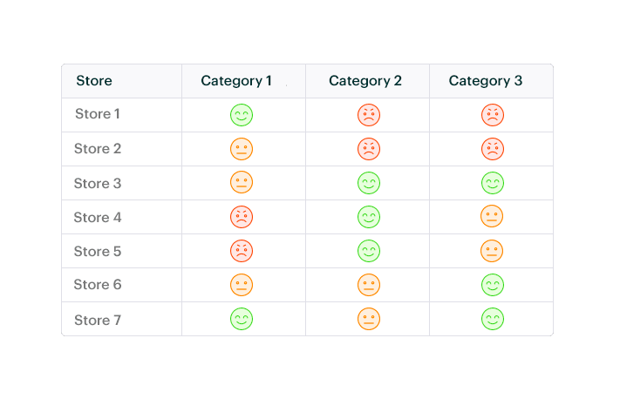This screenshot has width=620, height=399.
Task: Click the Store column header
Action: (94, 81)
